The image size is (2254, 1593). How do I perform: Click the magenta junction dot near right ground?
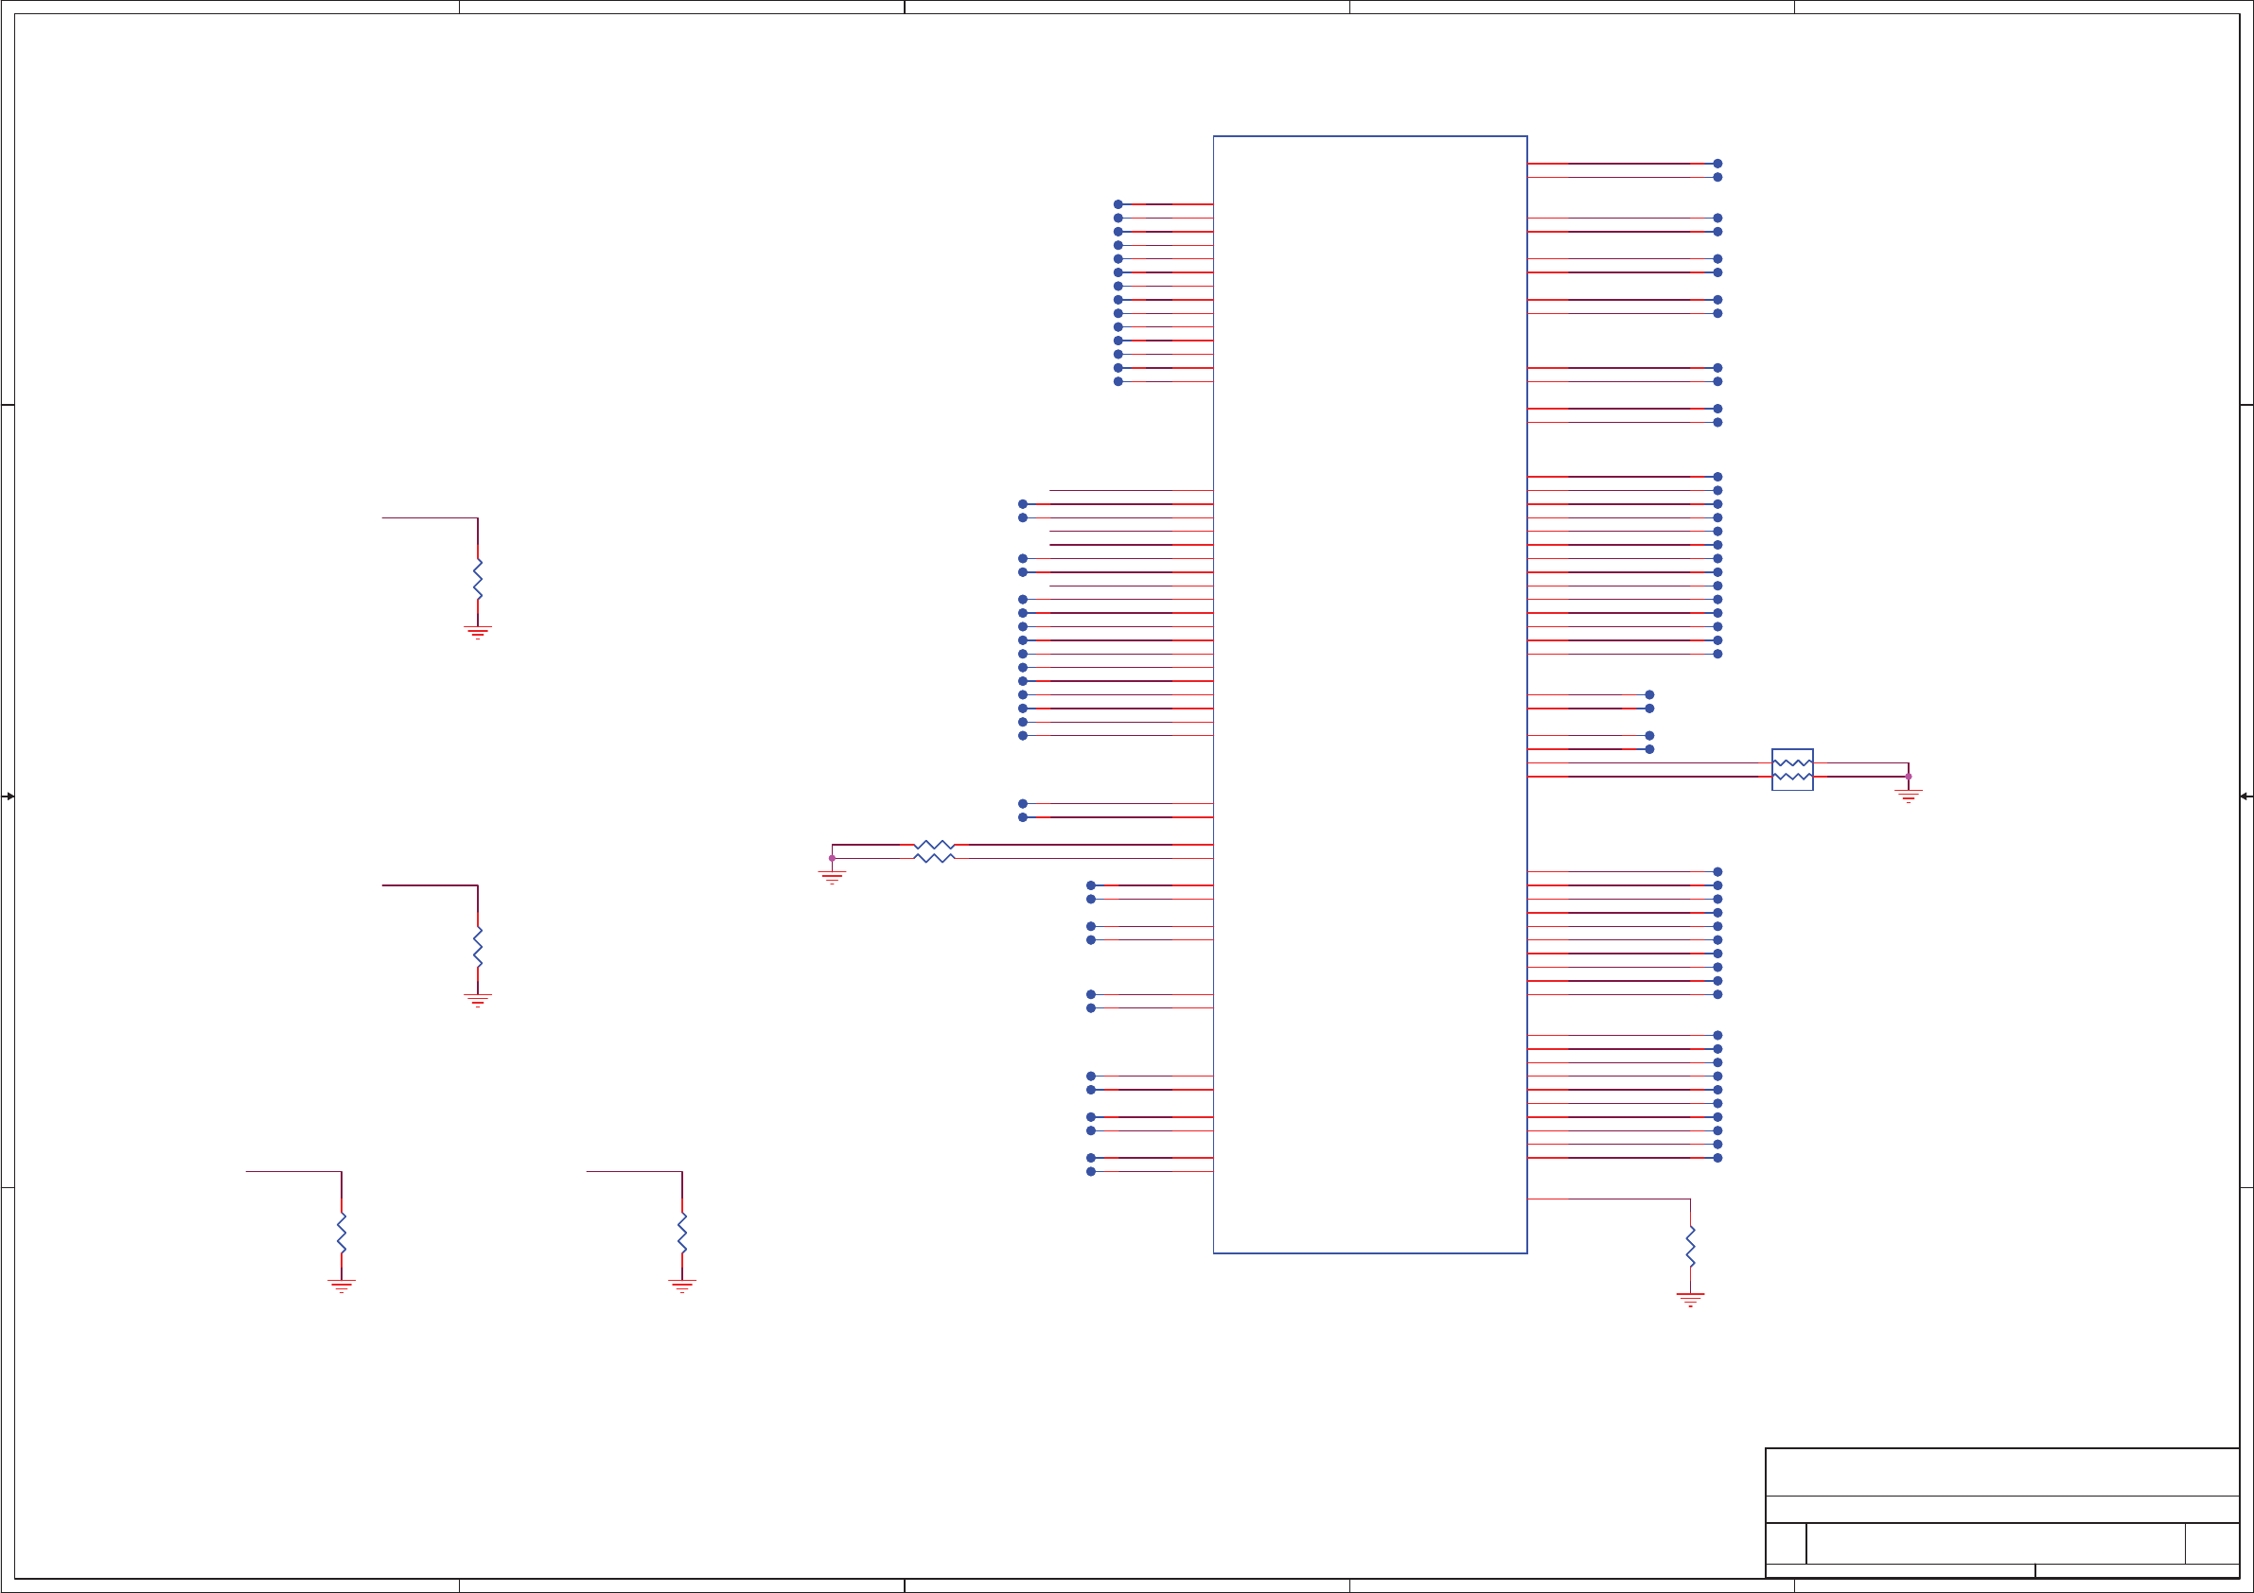(1909, 777)
